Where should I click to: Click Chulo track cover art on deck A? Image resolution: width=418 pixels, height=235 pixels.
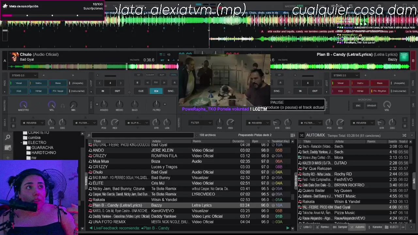(x=14, y=57)
